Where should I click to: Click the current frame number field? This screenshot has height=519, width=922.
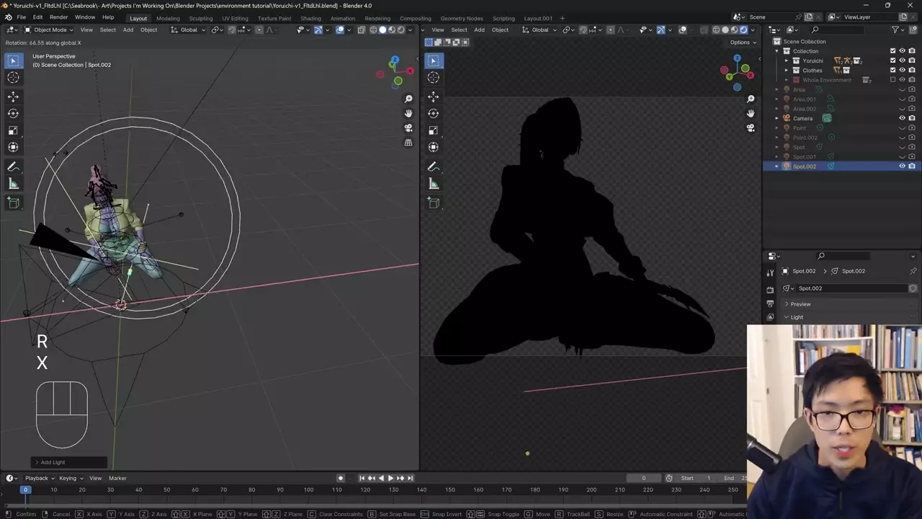[x=643, y=478]
